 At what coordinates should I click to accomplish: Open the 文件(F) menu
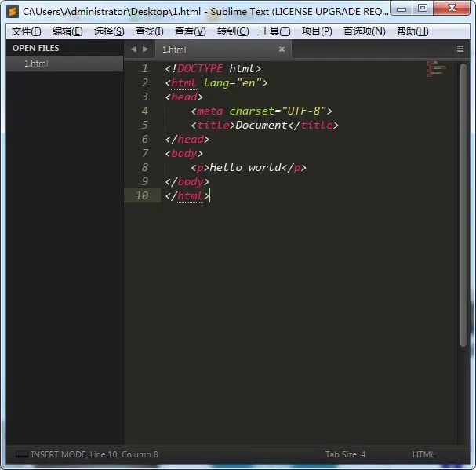[27, 31]
